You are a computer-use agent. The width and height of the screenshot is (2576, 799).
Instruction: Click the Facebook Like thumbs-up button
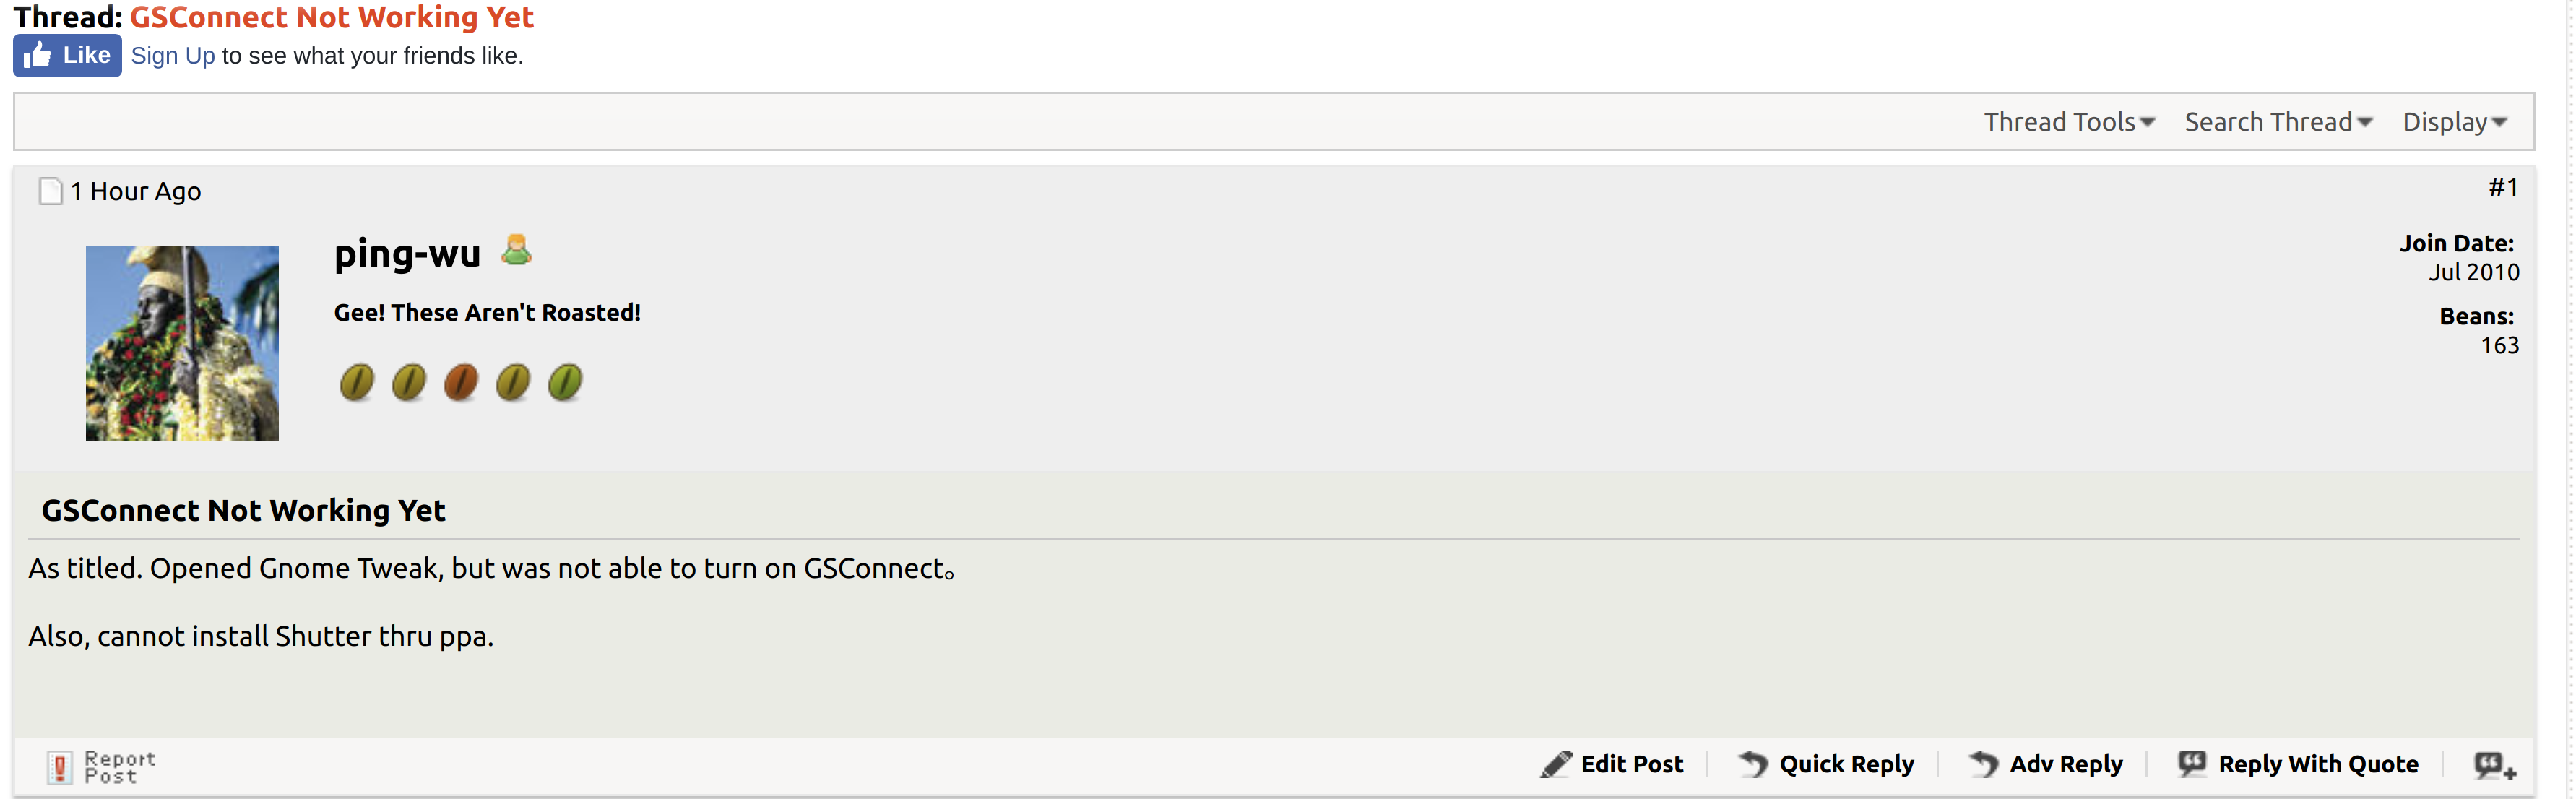[x=67, y=55]
